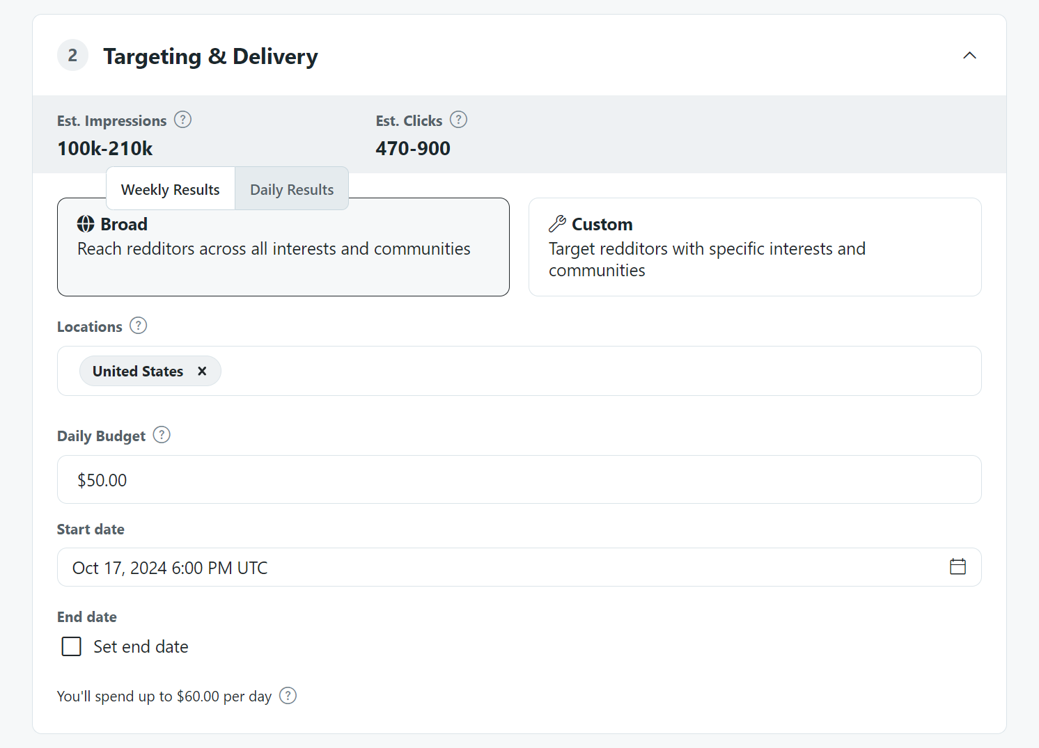Click the Targeting & Delivery heading
Image resolution: width=1039 pixels, height=748 pixels.
210,56
